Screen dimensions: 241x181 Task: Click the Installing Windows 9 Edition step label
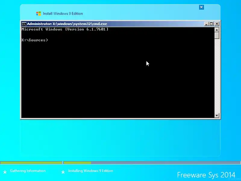(x=91, y=171)
